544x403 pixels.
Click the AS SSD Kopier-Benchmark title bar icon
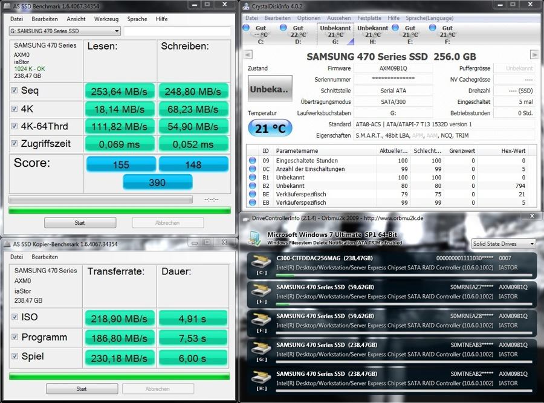click(x=7, y=244)
